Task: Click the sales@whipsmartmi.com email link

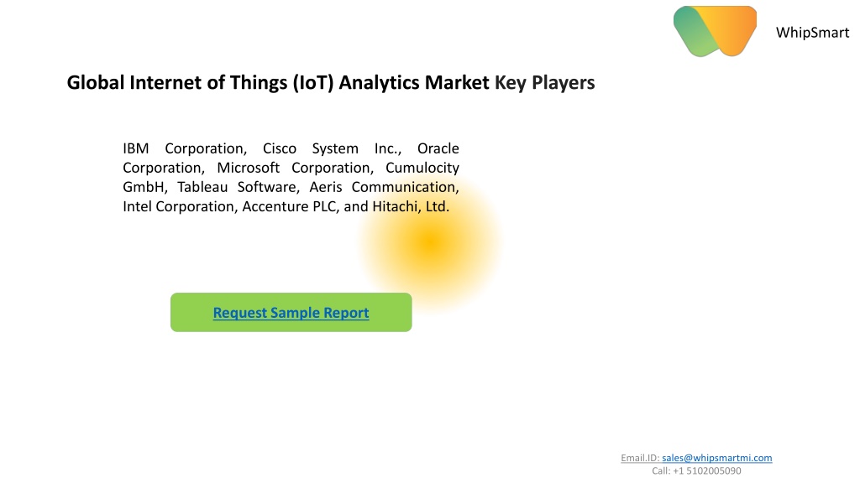Action: [717, 458]
